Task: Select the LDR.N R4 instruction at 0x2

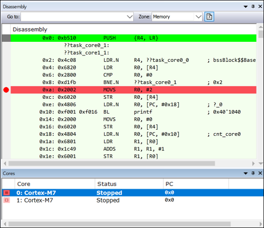Action: point(133,60)
